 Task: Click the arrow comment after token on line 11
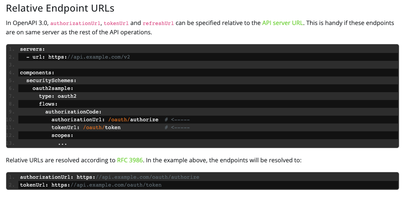point(177,127)
